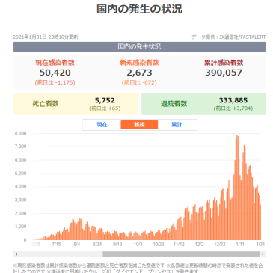Click the 8,000 y-axis label
Image resolution: width=273 pixels, height=273 pixels.
tap(20, 133)
